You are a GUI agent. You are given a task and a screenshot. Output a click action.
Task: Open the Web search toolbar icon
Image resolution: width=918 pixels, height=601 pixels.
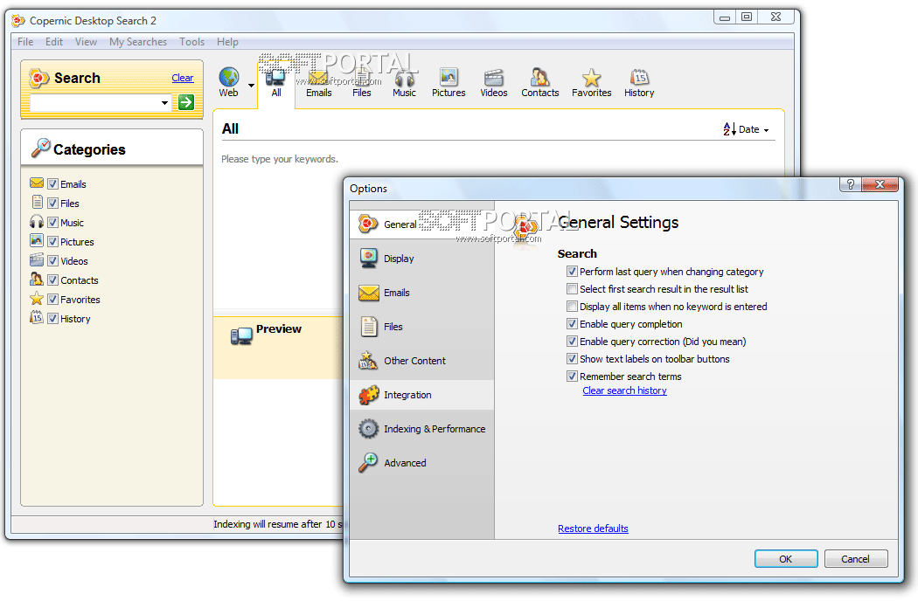coord(229,77)
